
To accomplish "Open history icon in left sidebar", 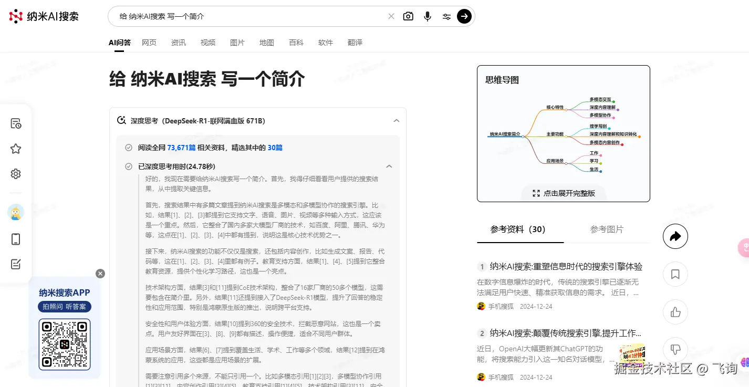I will 16,123.
